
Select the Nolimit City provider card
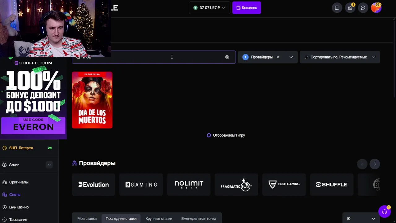point(189,185)
